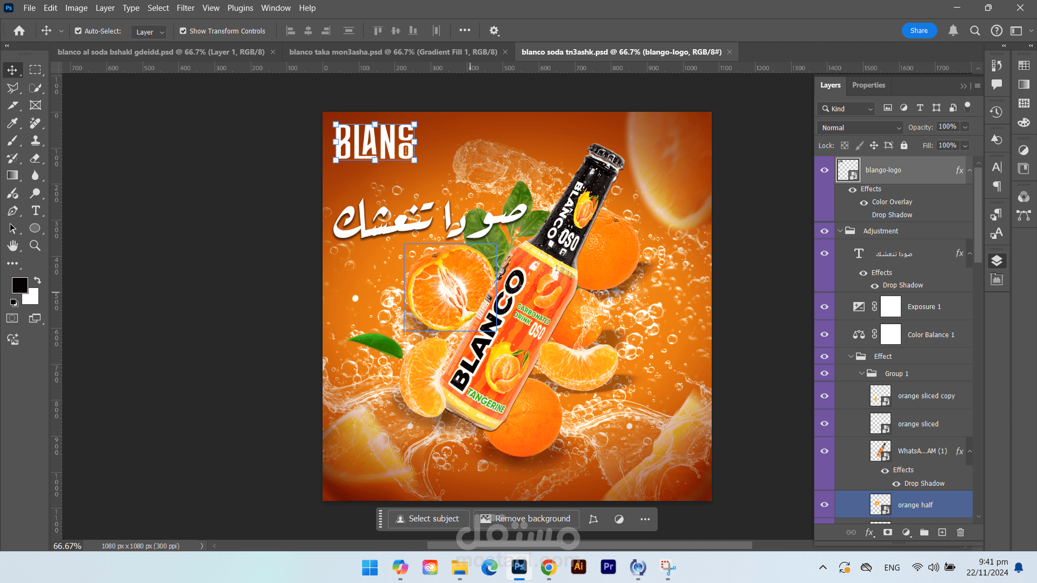1037x583 pixels.
Task: Open the Search icon in top bar
Action: point(975,31)
